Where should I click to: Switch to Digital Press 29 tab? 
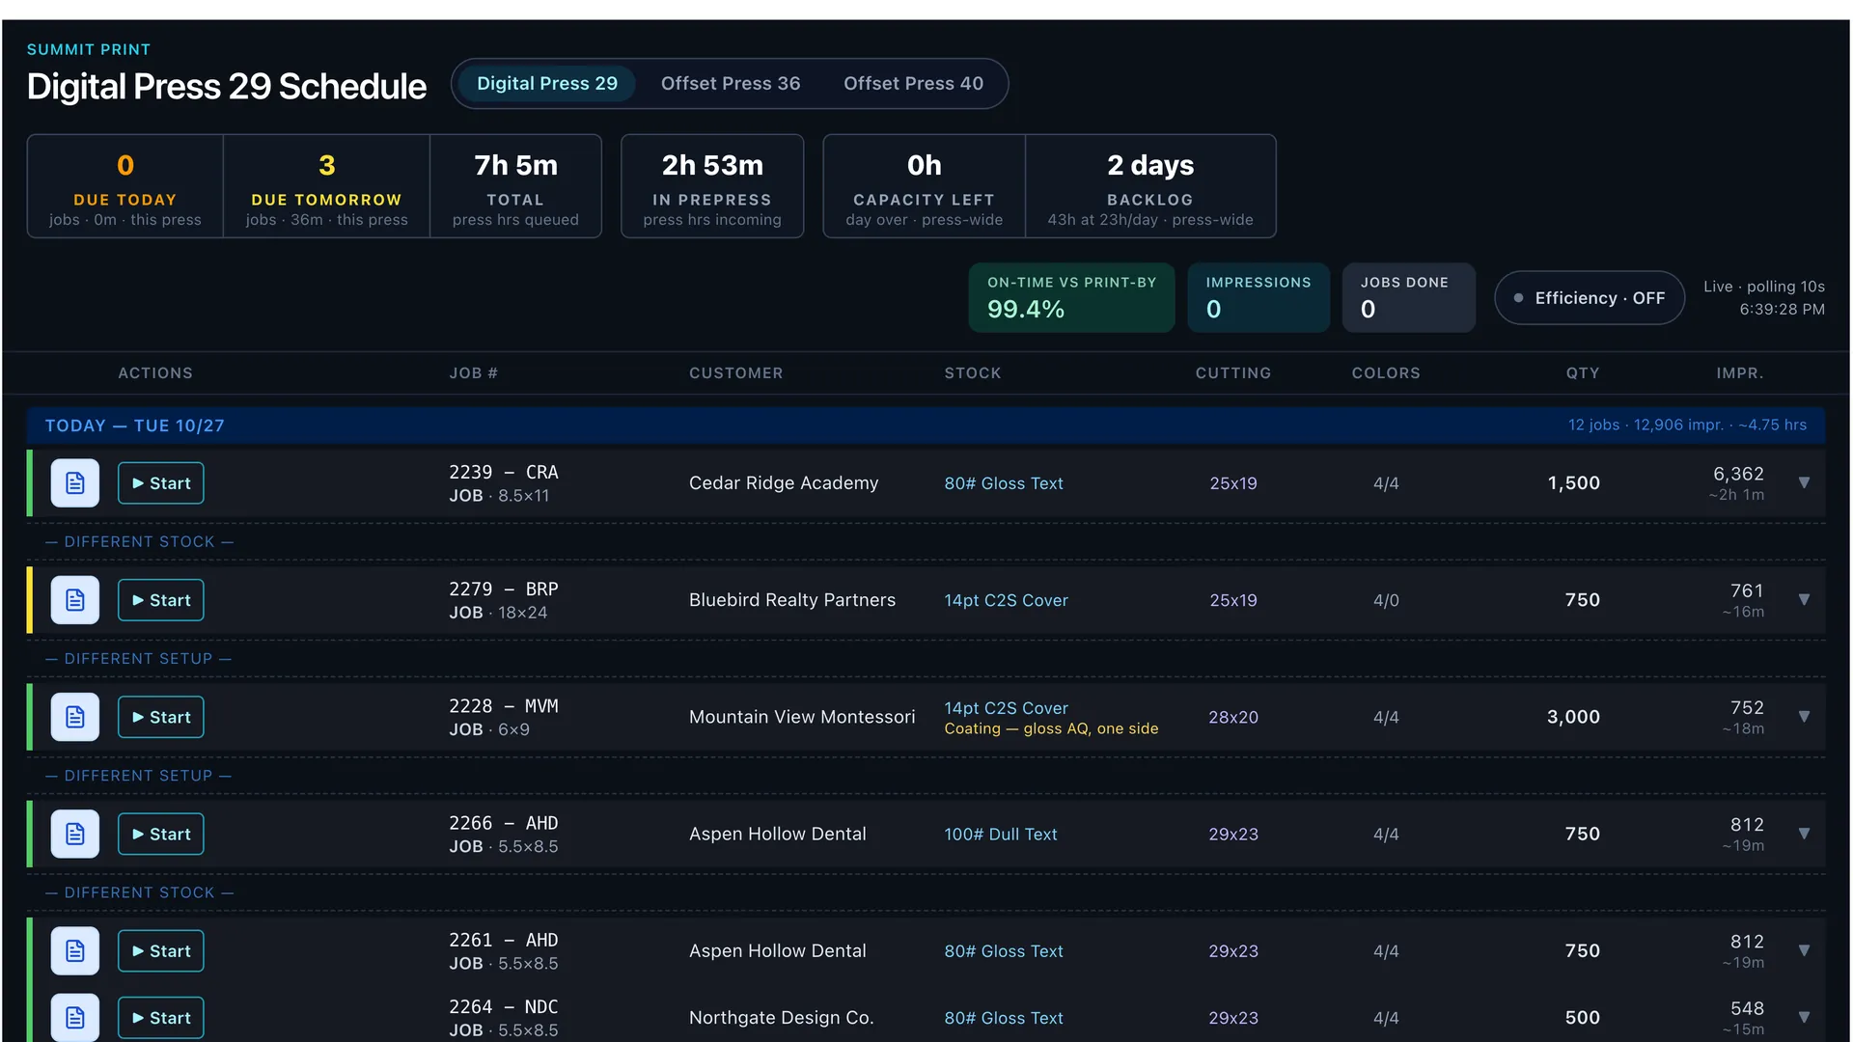click(x=547, y=84)
